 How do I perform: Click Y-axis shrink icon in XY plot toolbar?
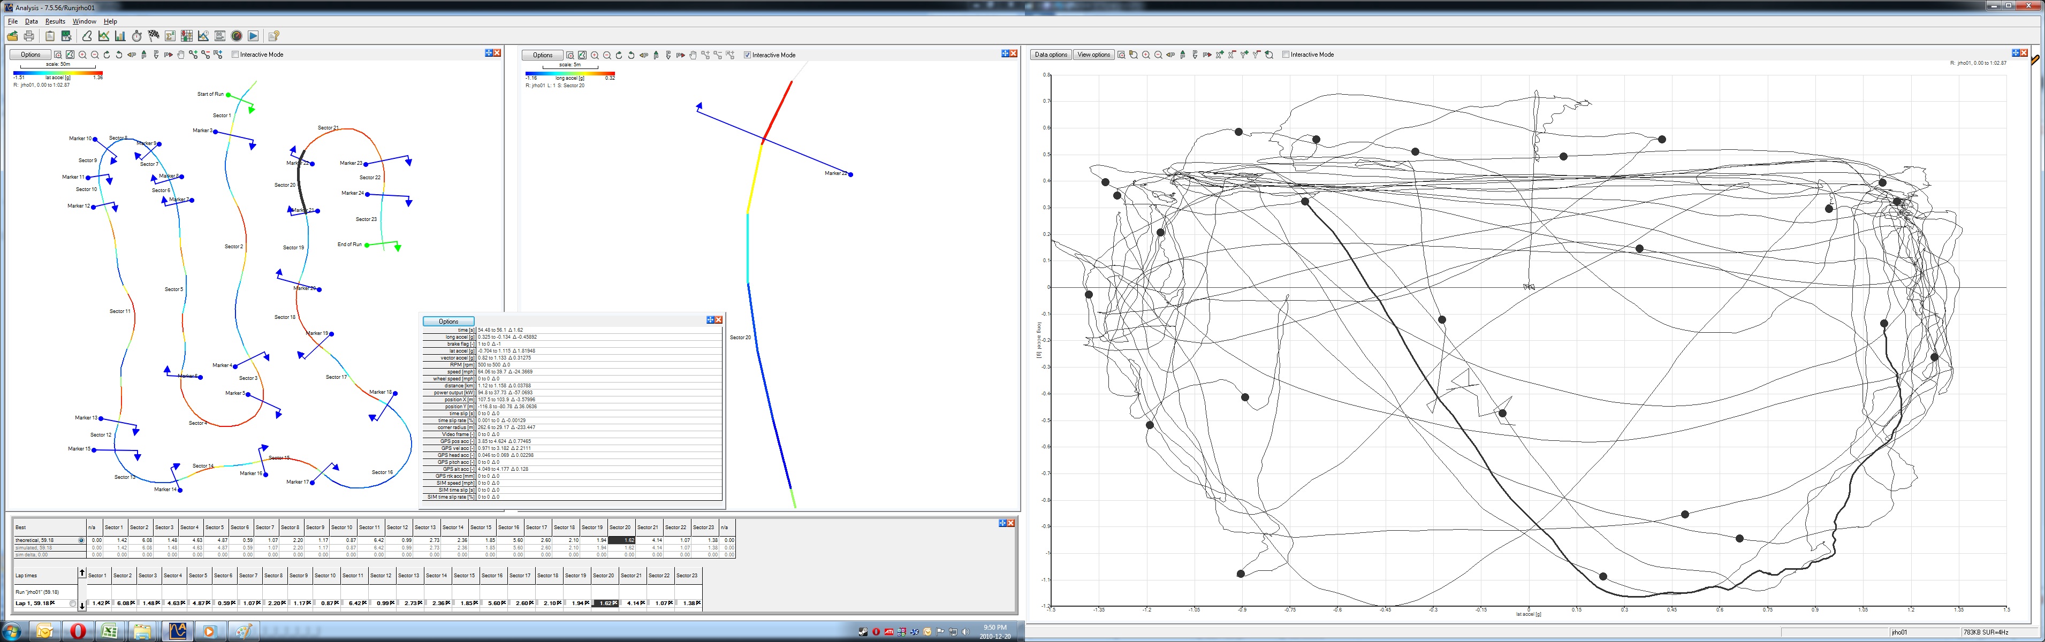point(1257,55)
